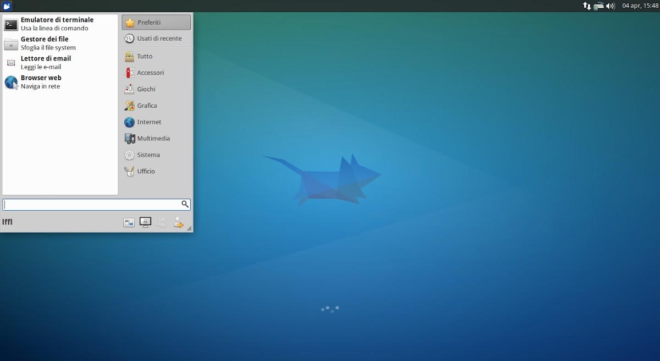Lock the screen using the monitor icon
This screenshot has height=361, width=660.
coord(145,223)
